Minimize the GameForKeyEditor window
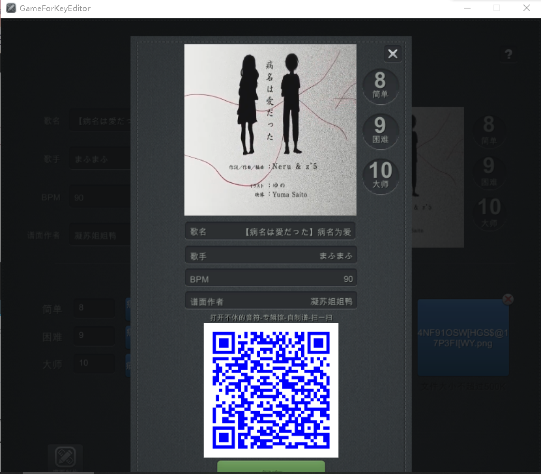541x474 pixels. tap(467, 8)
